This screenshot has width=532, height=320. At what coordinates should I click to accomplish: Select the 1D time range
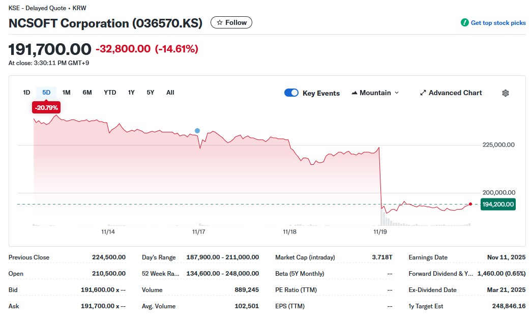26,92
